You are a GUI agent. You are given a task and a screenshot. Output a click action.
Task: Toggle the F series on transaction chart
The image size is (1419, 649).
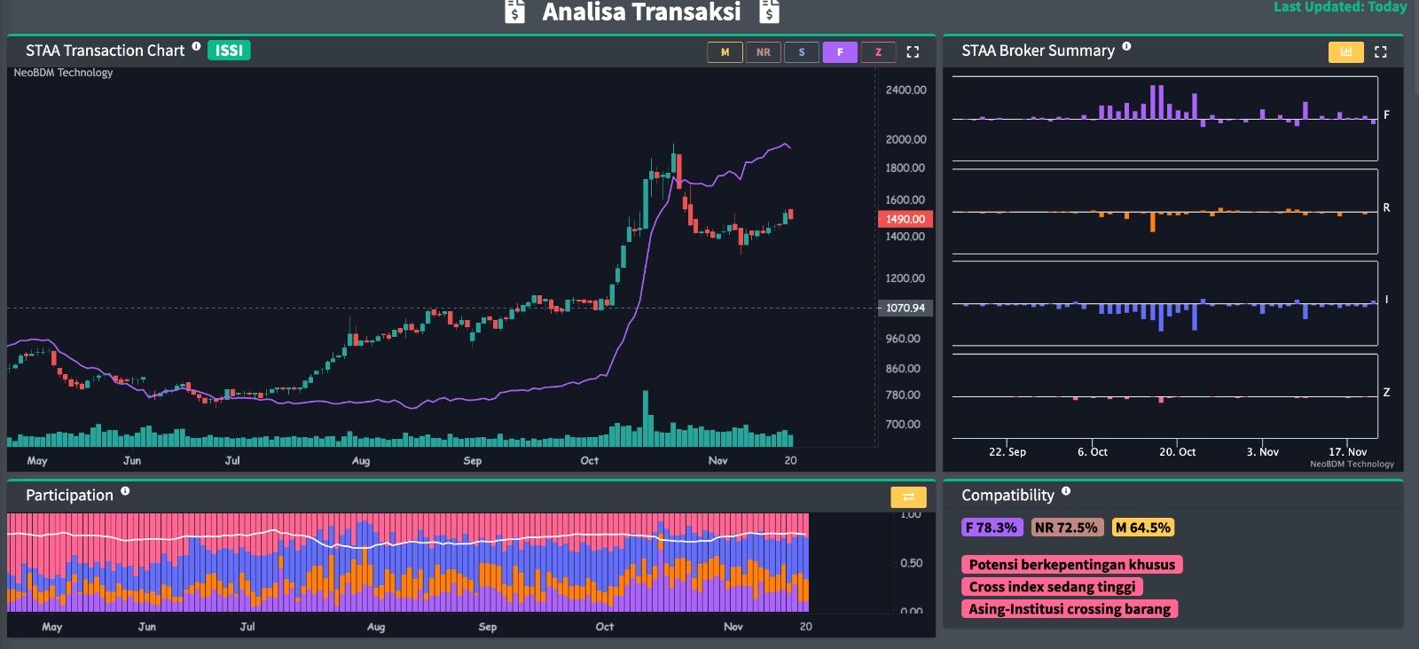pyautogui.click(x=840, y=52)
